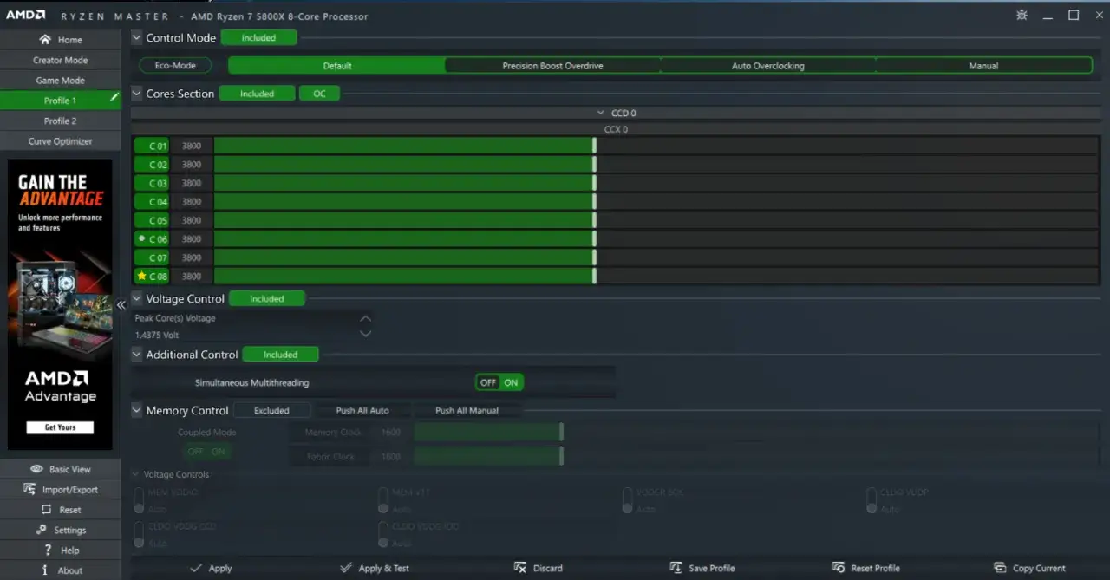Select the Eco-Mode button
This screenshot has height=580, width=1110.
pyautogui.click(x=176, y=65)
